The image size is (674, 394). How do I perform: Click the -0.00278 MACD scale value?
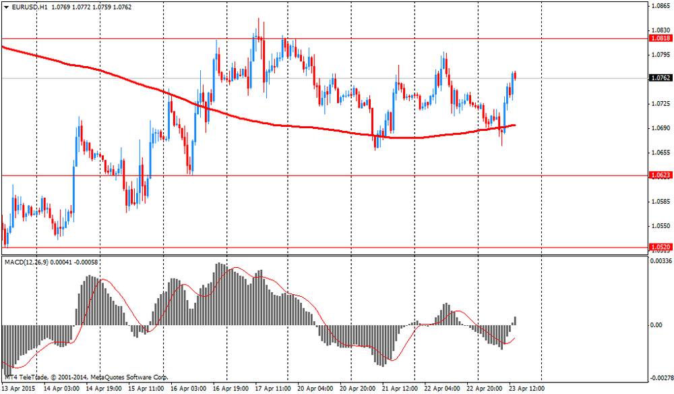(x=661, y=378)
